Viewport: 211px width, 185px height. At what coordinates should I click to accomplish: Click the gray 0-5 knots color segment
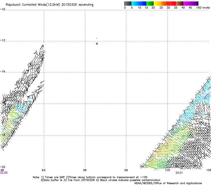(x=128, y=3)
